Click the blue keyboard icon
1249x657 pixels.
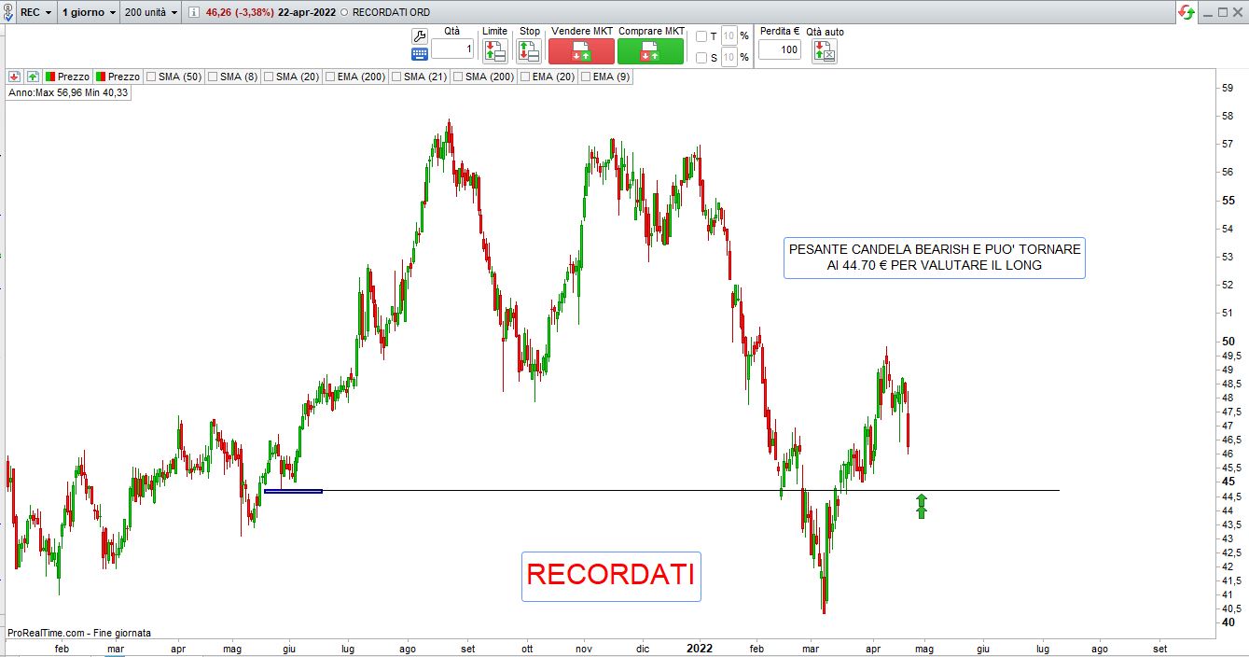(x=419, y=55)
